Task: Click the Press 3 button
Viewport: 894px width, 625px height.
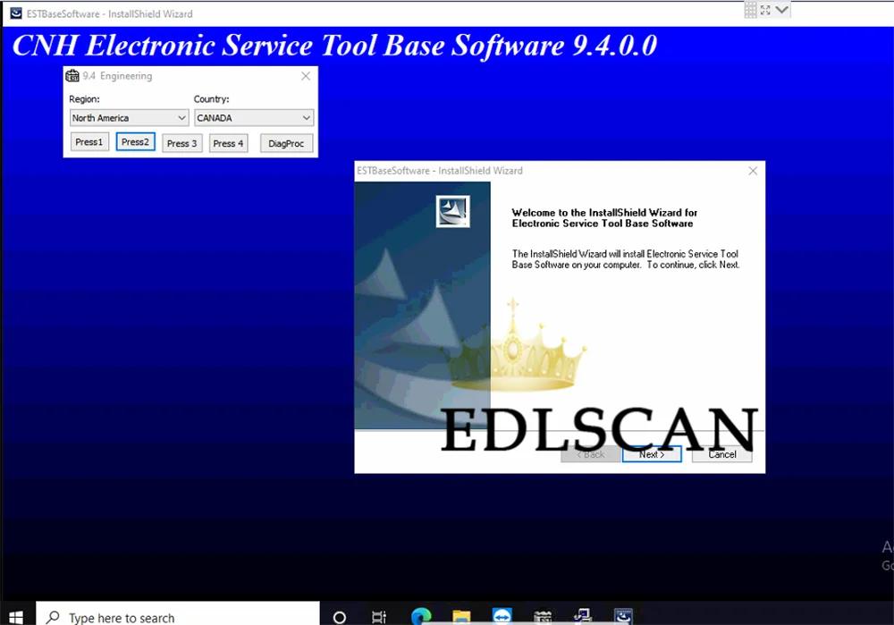Action: pos(181,143)
